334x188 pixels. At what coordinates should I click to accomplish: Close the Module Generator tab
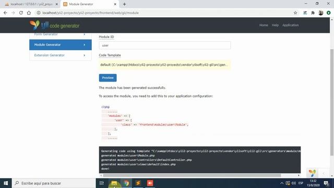[115, 4]
